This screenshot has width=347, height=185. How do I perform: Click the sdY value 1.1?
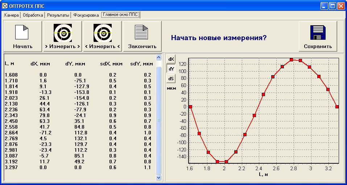148,167
